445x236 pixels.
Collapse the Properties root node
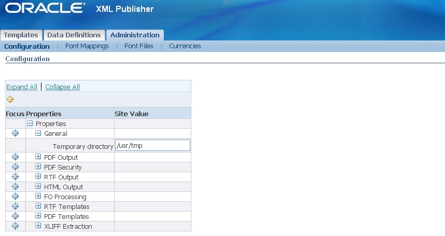(30, 123)
